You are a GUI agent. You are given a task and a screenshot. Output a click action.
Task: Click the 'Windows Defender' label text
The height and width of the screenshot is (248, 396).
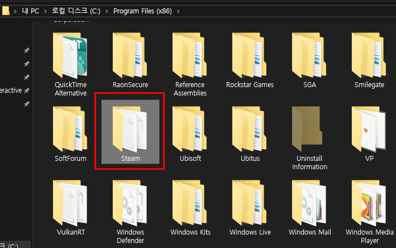130,236
